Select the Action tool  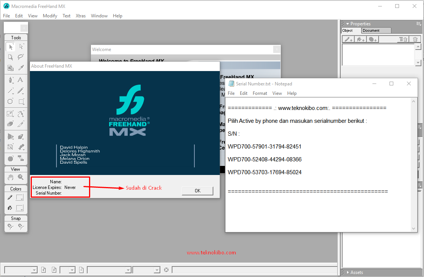pos(11,159)
